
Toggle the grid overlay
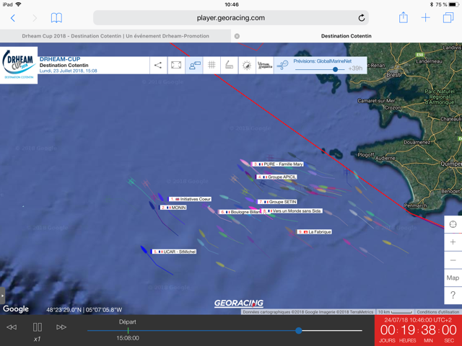[x=212, y=65]
